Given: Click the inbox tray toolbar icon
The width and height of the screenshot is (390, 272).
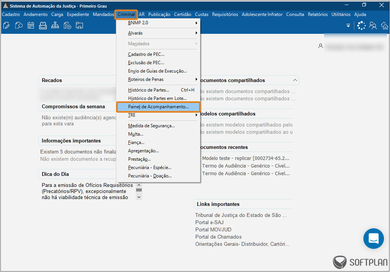Looking at the screenshot, I should (43, 25).
